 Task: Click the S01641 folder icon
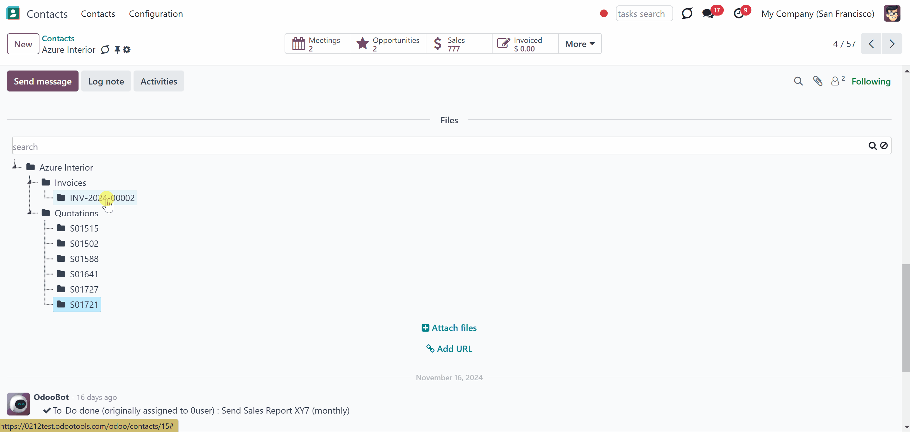point(61,273)
